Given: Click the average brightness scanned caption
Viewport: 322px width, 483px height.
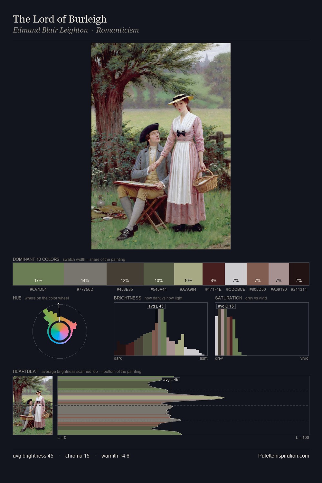Looking at the screenshot, I should [x=91, y=372].
